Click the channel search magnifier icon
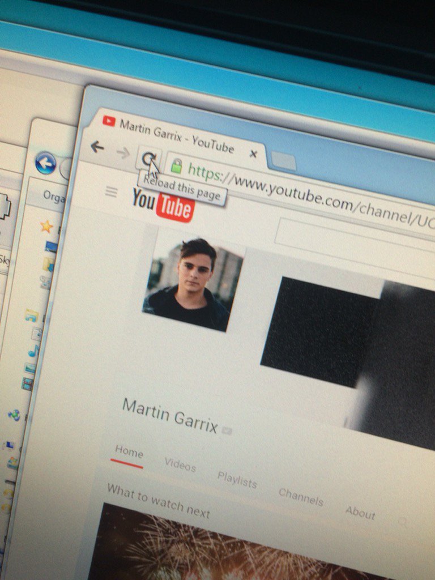The width and height of the screenshot is (435, 580). click(403, 522)
